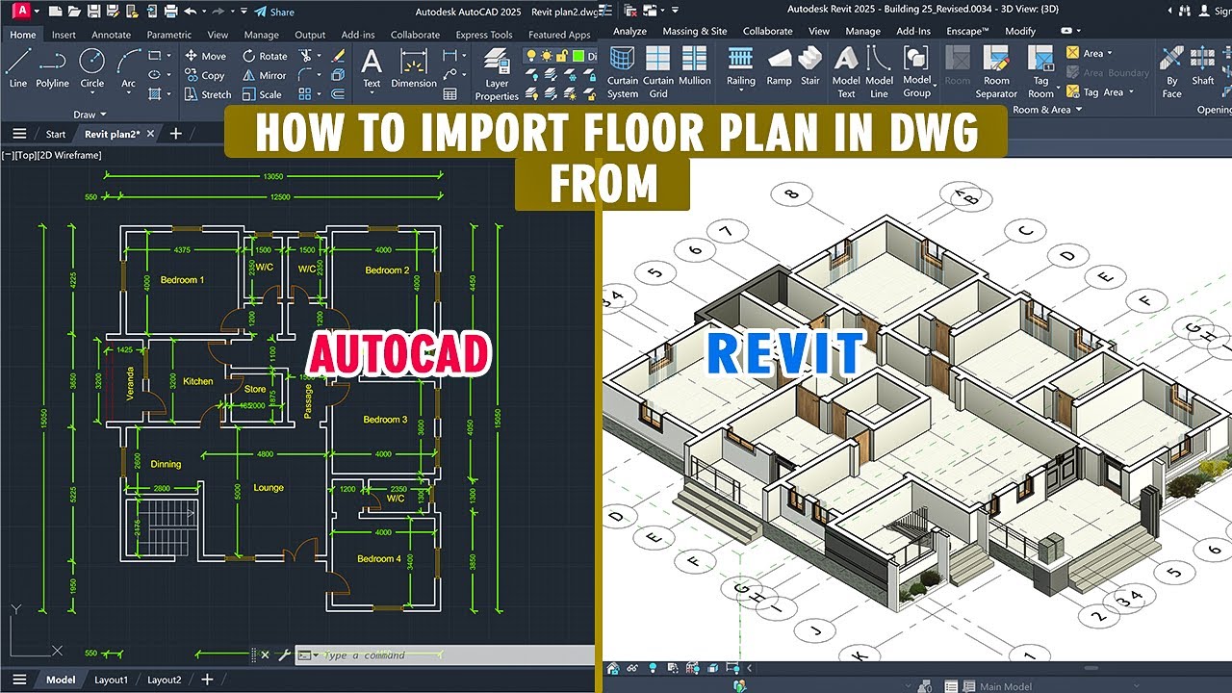Viewport: 1232px width, 693px height.
Task: Select the Arc draw tool
Action: [x=128, y=67]
